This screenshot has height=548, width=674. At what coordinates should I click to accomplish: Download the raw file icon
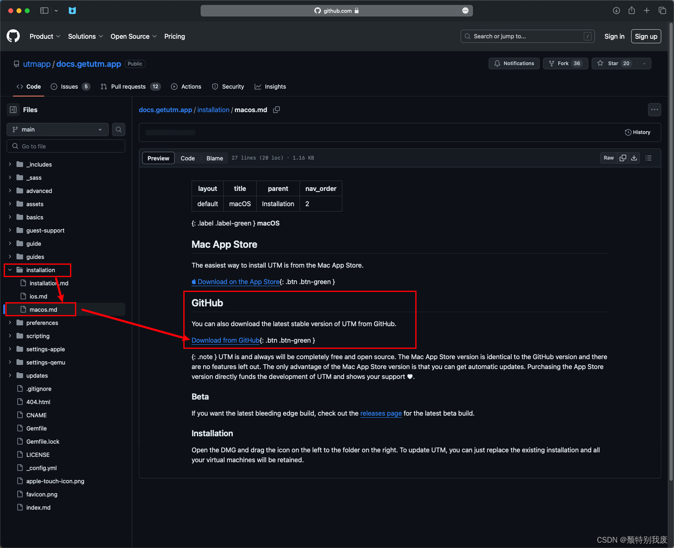tap(634, 158)
